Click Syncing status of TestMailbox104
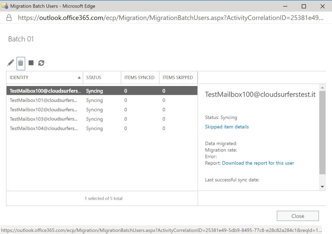This screenshot has height=234, width=332. pyautogui.click(x=94, y=128)
